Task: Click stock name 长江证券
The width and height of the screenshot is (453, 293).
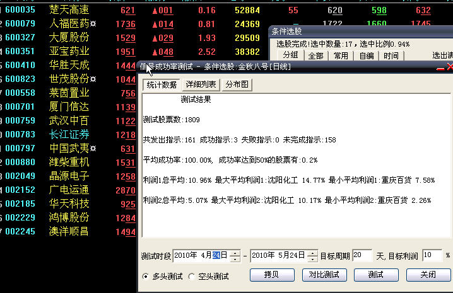Action: click(69, 134)
